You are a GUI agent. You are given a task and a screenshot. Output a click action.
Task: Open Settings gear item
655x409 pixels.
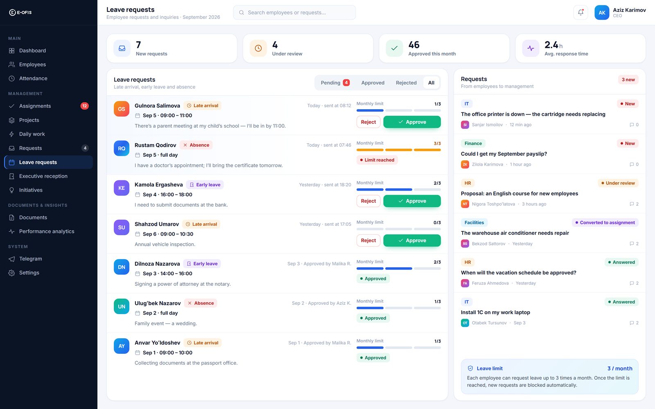48,273
